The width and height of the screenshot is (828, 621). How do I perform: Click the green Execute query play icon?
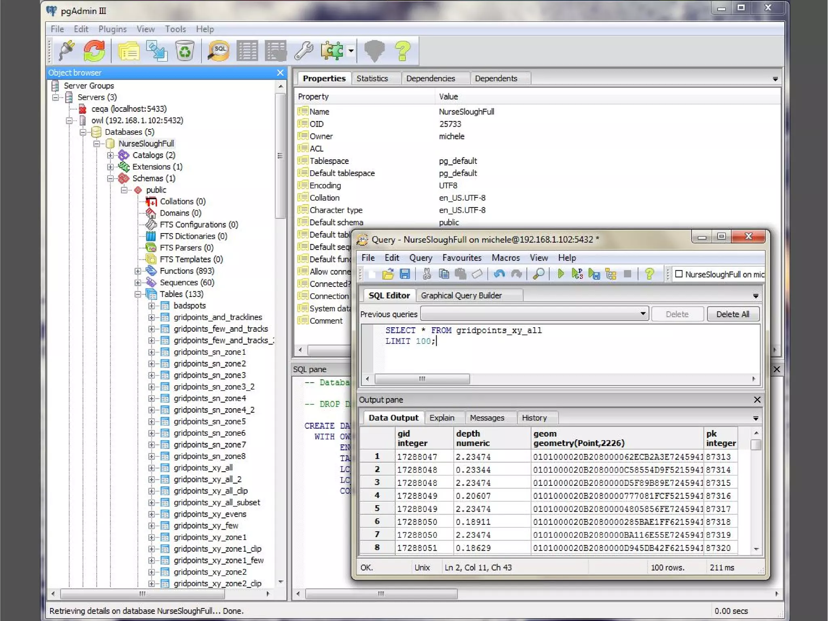560,274
